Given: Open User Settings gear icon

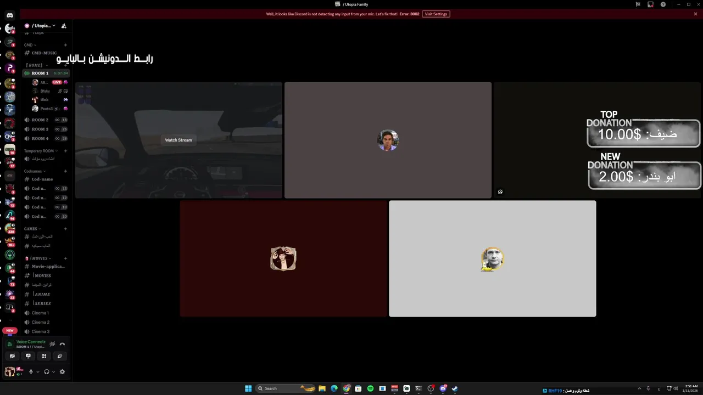Looking at the screenshot, I should [62, 371].
